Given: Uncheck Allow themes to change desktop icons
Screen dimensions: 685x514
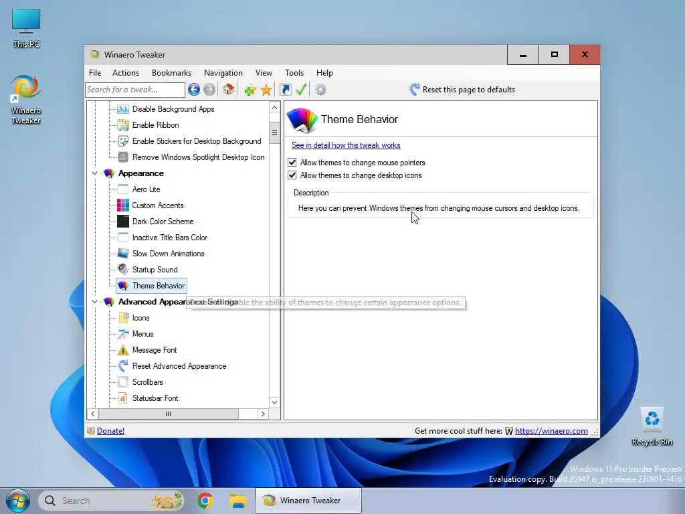Looking at the screenshot, I should point(292,175).
